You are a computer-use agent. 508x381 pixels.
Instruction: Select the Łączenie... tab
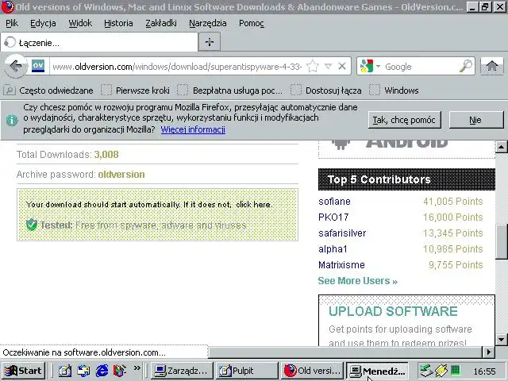pos(99,42)
